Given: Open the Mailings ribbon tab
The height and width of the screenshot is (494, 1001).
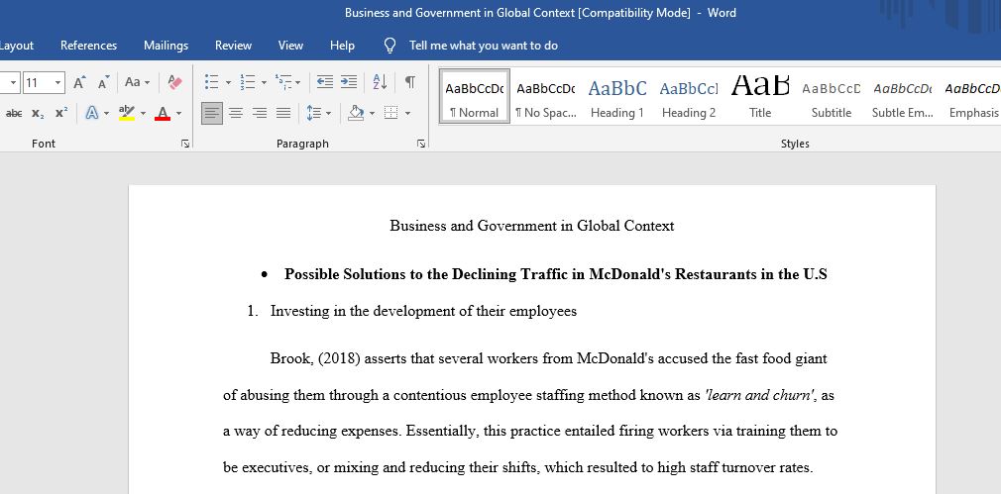Looking at the screenshot, I should tap(166, 46).
